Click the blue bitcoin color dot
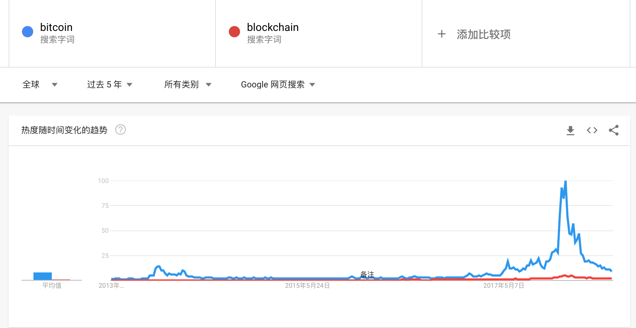The width and height of the screenshot is (636, 328). pyautogui.click(x=28, y=32)
